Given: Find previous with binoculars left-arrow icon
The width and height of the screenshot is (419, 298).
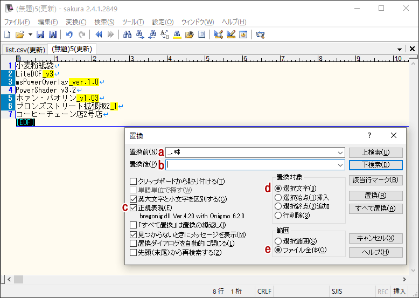Looking at the screenshot, I should 152,34.
